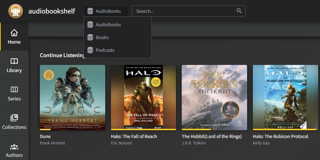Select Podcasts library from dropdown
The width and height of the screenshot is (320, 160).
(118, 50)
